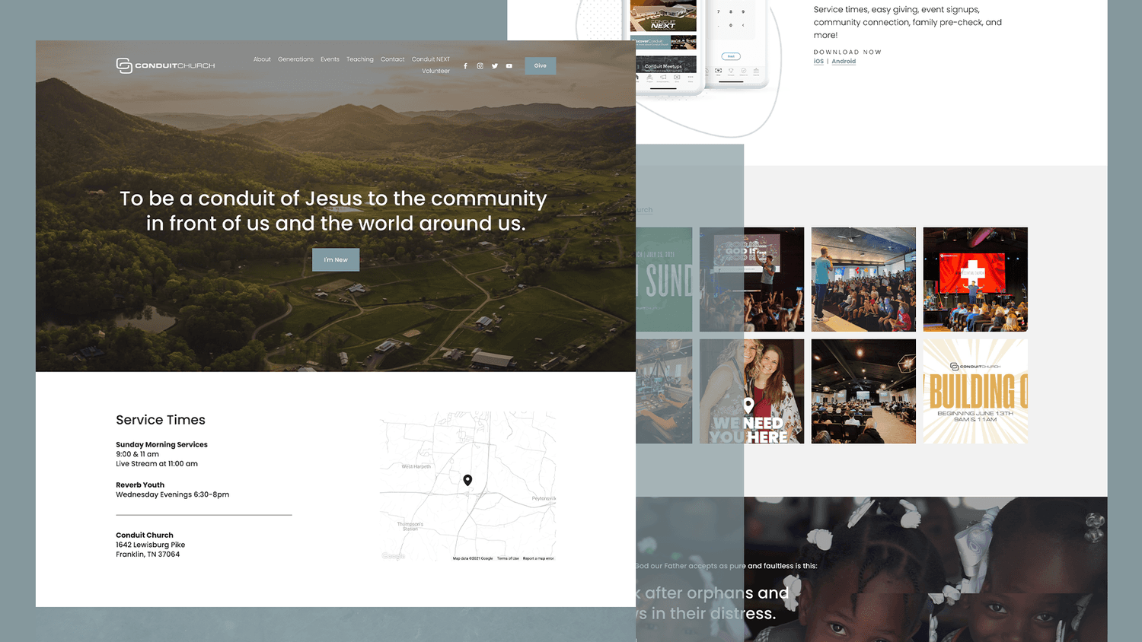Viewport: 1142px width, 642px height.
Task: Open the Teaching menu item
Action: pos(359,59)
